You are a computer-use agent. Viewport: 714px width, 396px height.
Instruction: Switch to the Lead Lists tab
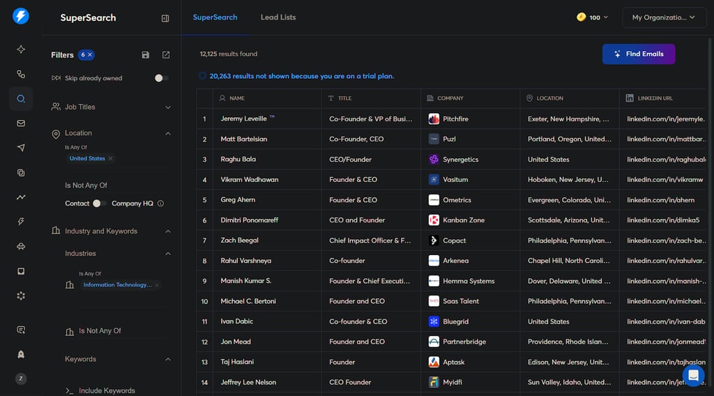point(278,17)
